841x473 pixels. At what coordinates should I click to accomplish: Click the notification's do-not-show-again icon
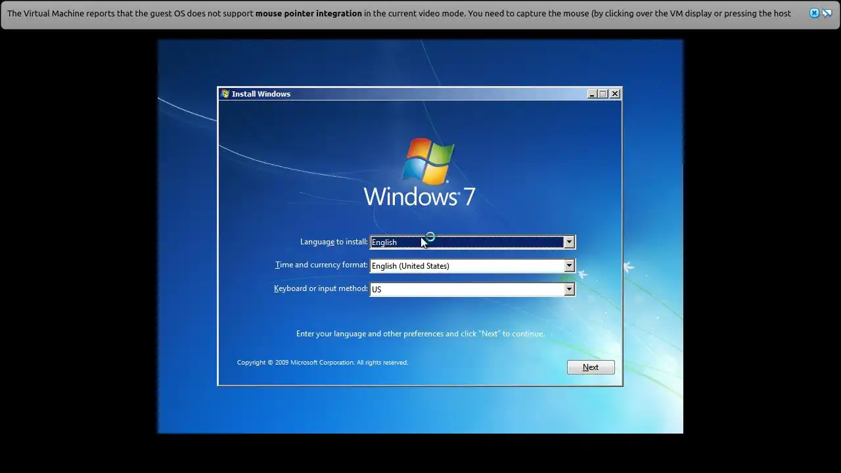pos(827,13)
